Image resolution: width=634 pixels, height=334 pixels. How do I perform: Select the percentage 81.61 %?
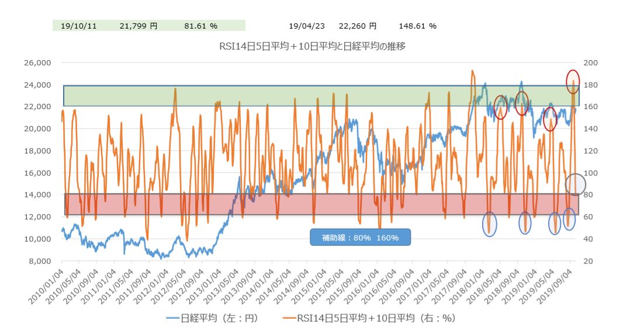200,26
